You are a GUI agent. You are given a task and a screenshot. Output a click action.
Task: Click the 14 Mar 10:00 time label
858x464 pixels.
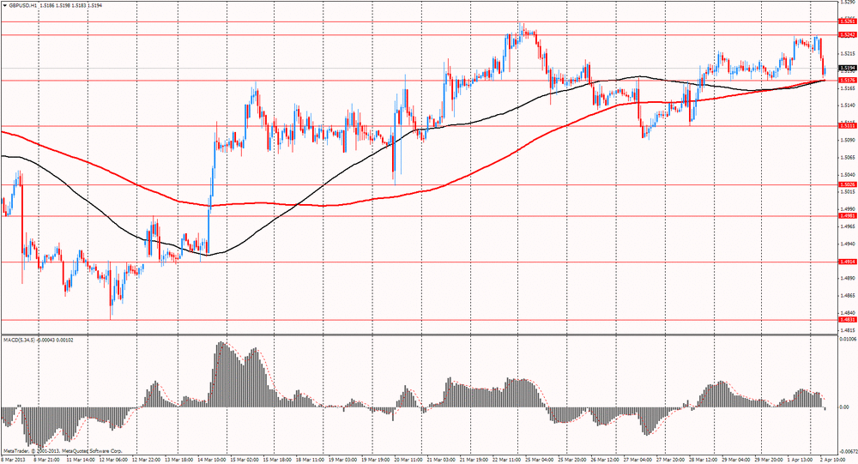pyautogui.click(x=211, y=460)
